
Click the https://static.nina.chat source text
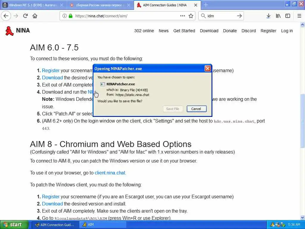132,95
